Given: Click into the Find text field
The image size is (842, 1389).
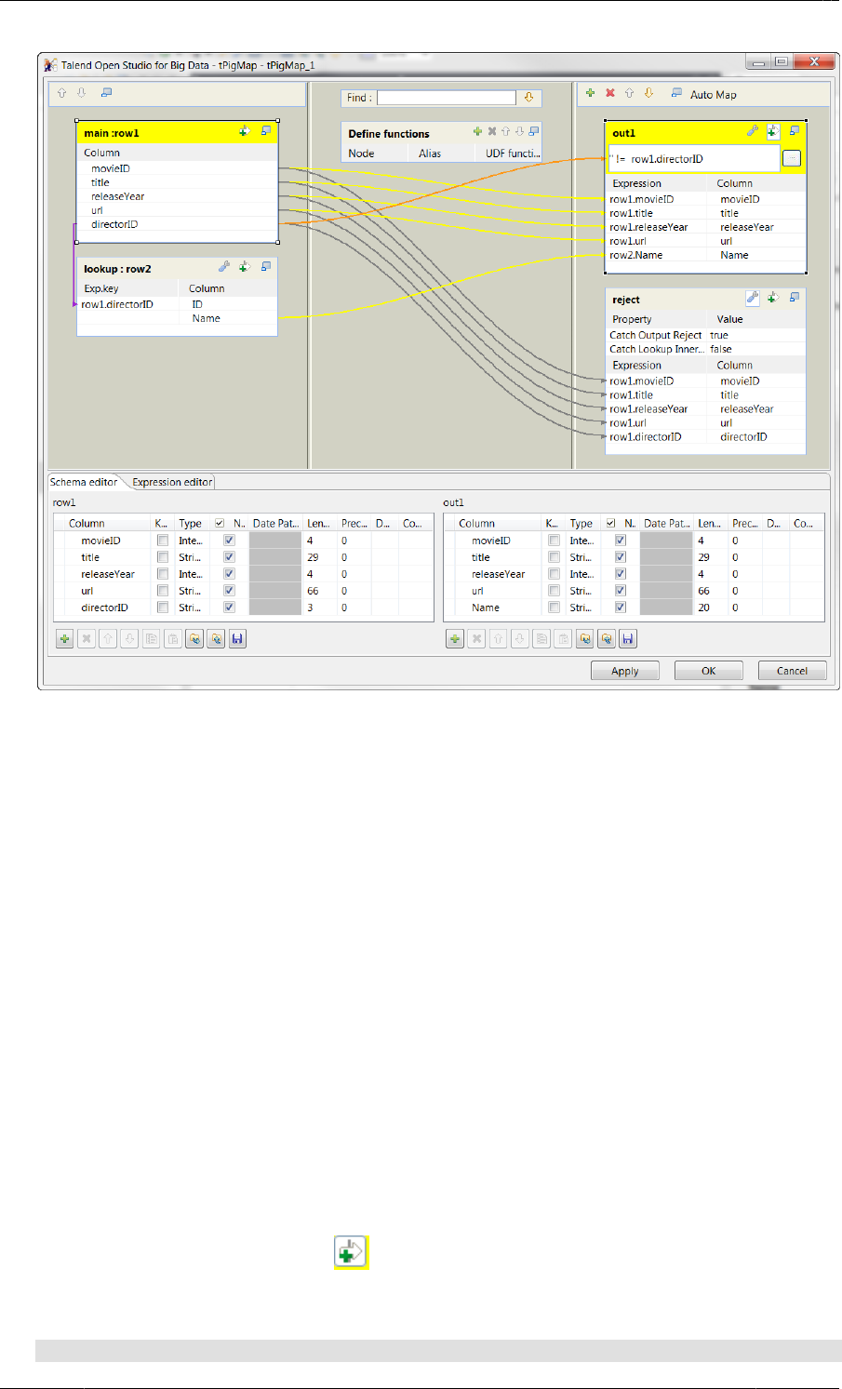Looking at the screenshot, I should 446,98.
